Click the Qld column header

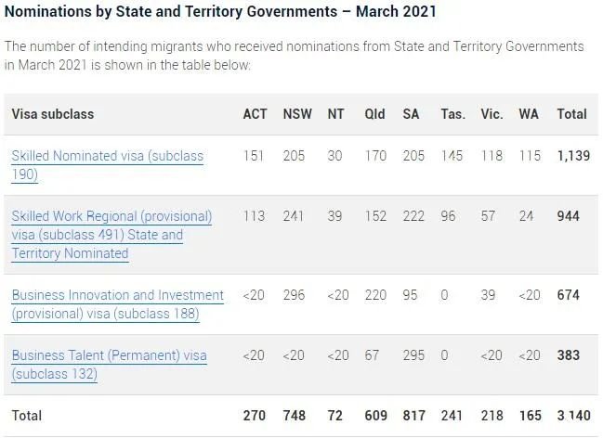[x=374, y=114]
